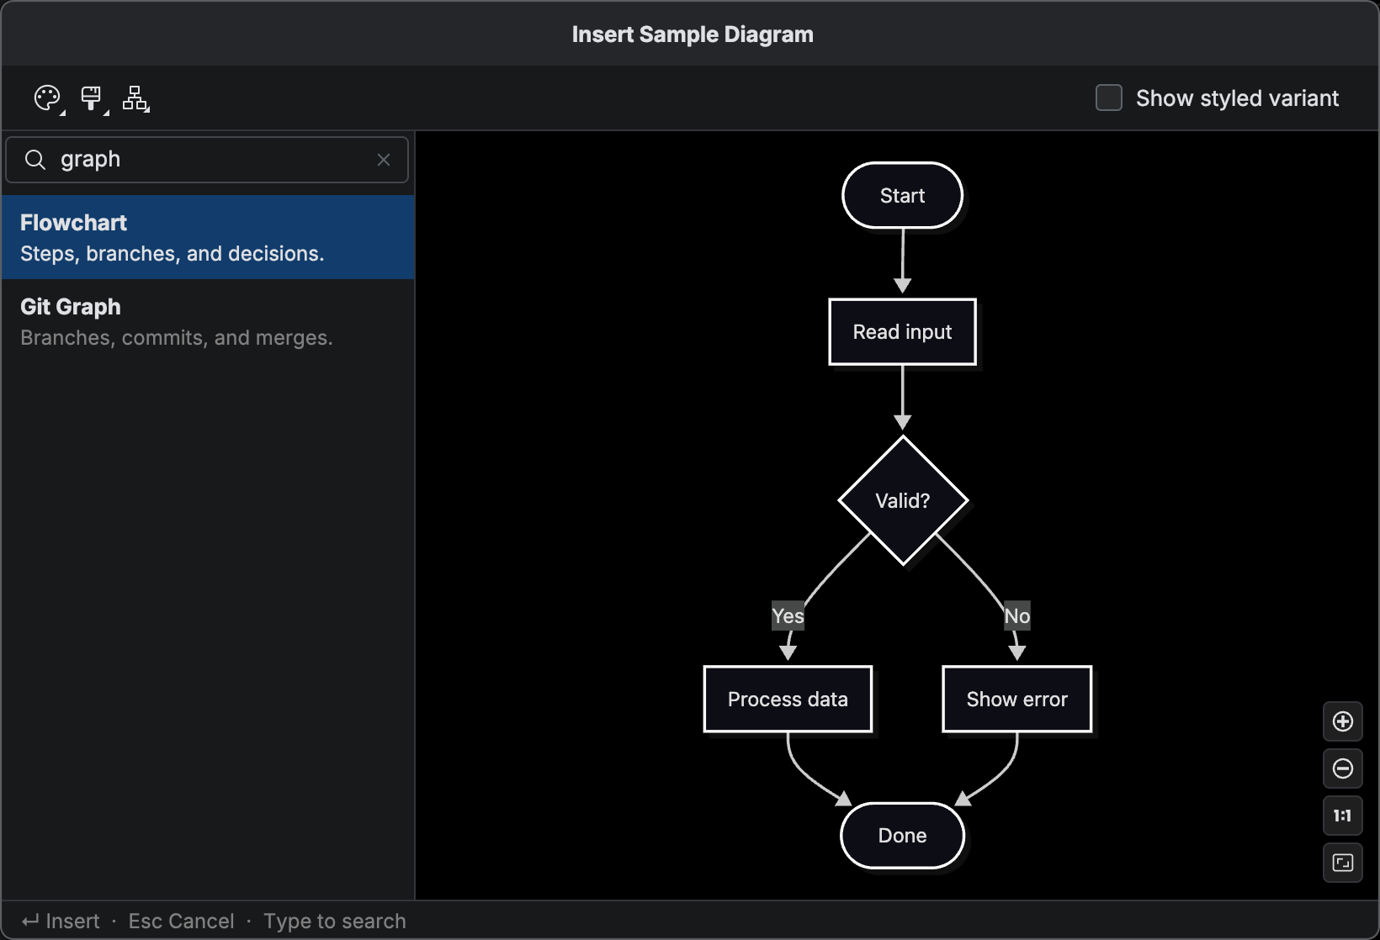Open the color theme palette dropdown
This screenshot has height=940, width=1380.
point(49,98)
